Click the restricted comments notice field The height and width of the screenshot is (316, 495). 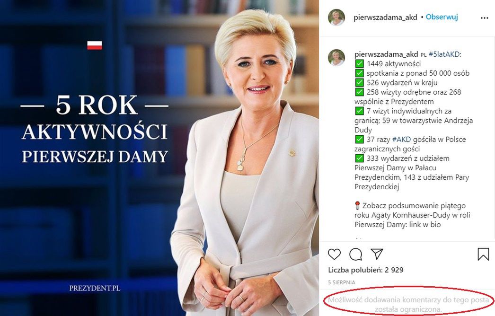(408, 304)
